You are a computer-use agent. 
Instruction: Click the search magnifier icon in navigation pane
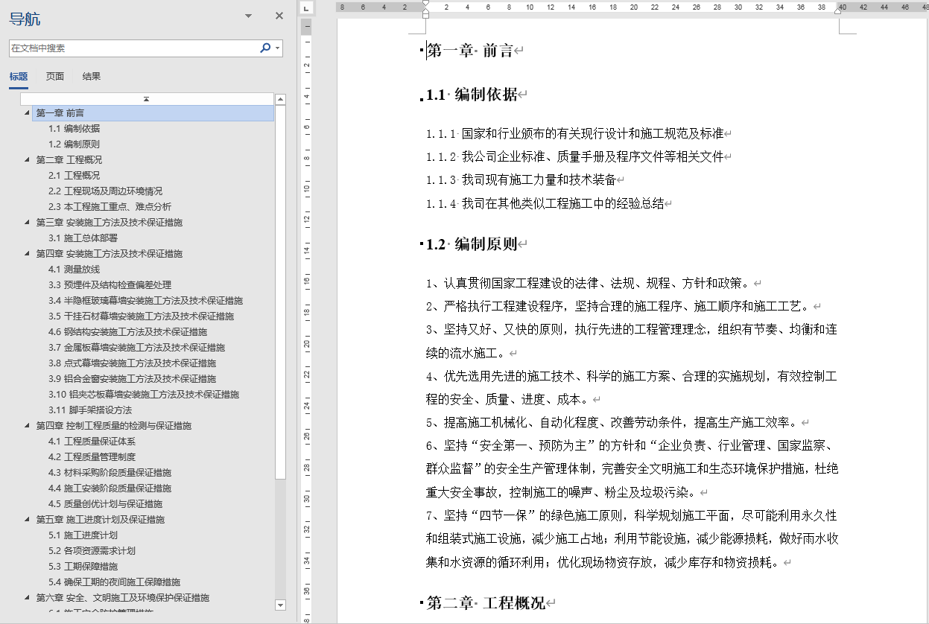[x=265, y=47]
